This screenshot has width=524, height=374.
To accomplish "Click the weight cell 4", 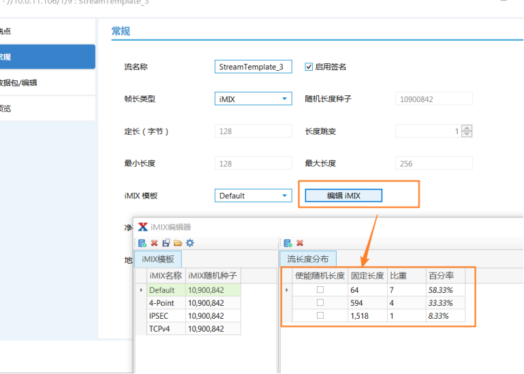I will point(407,302).
